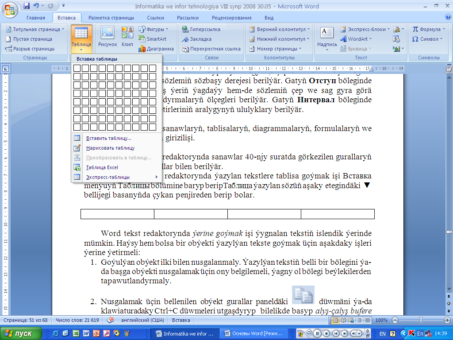
Task: Toggle the ruler button above the scrollbar
Action: click(449, 70)
